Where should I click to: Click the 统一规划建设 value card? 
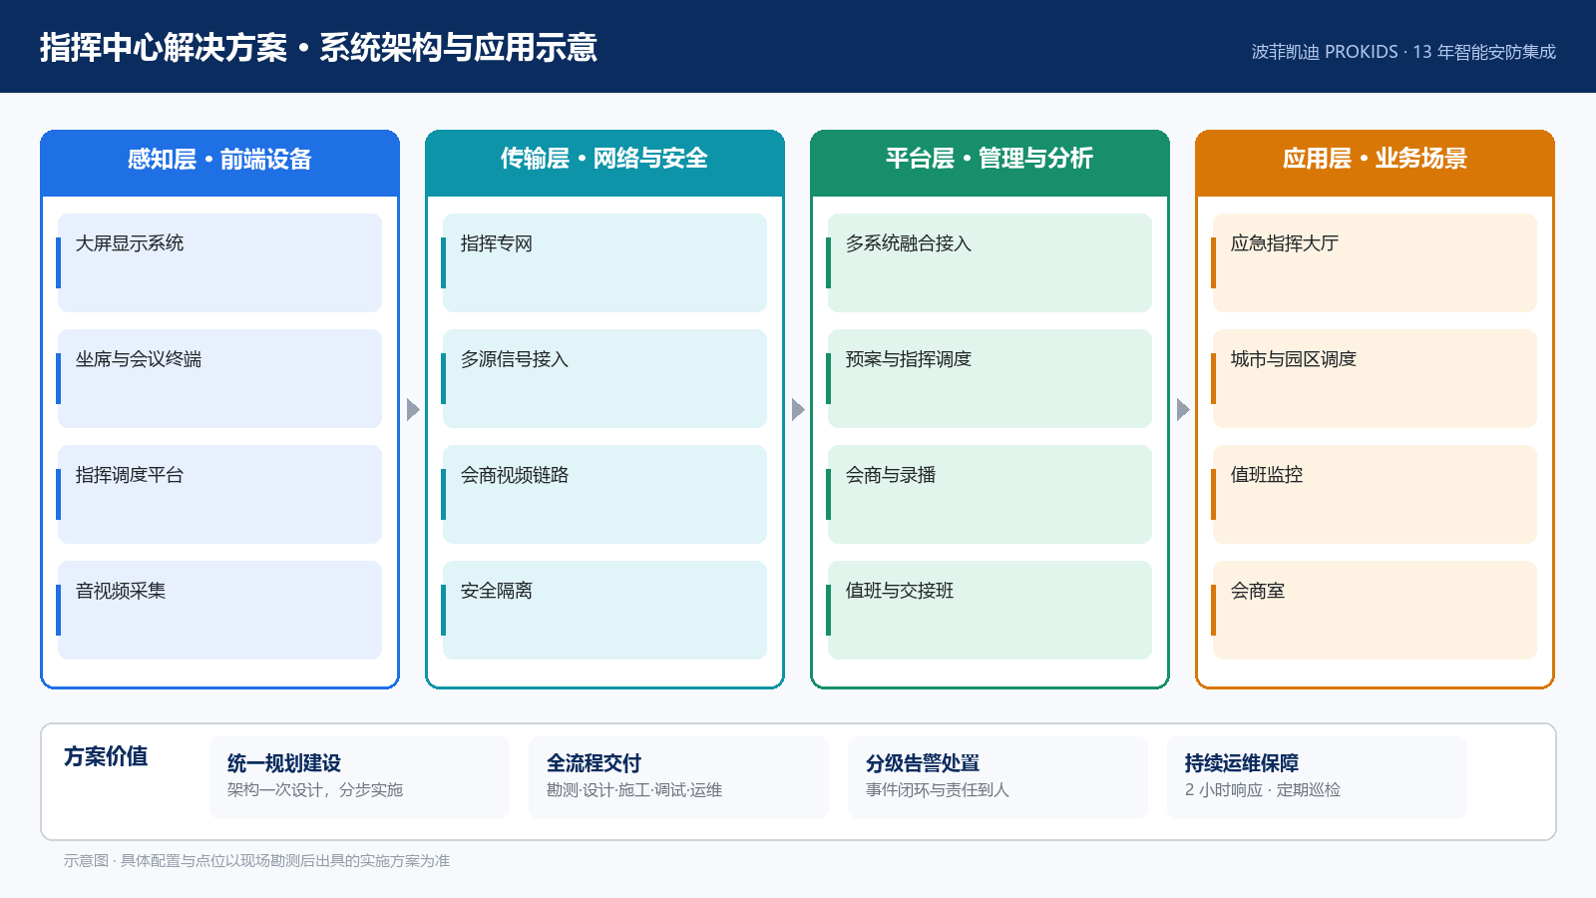pyautogui.click(x=359, y=777)
